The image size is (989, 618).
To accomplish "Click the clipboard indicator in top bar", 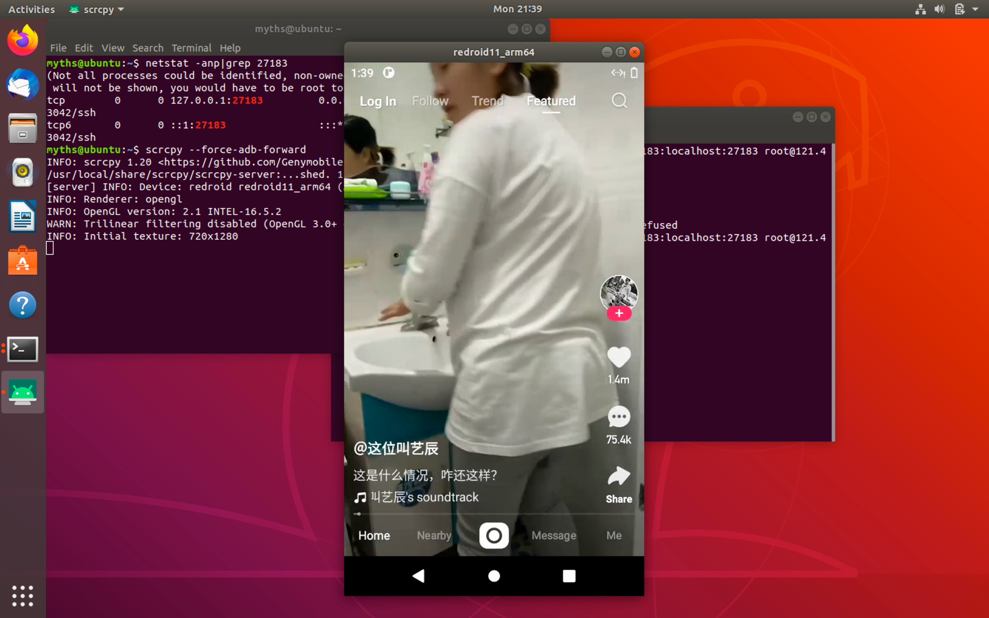I will coord(959,9).
